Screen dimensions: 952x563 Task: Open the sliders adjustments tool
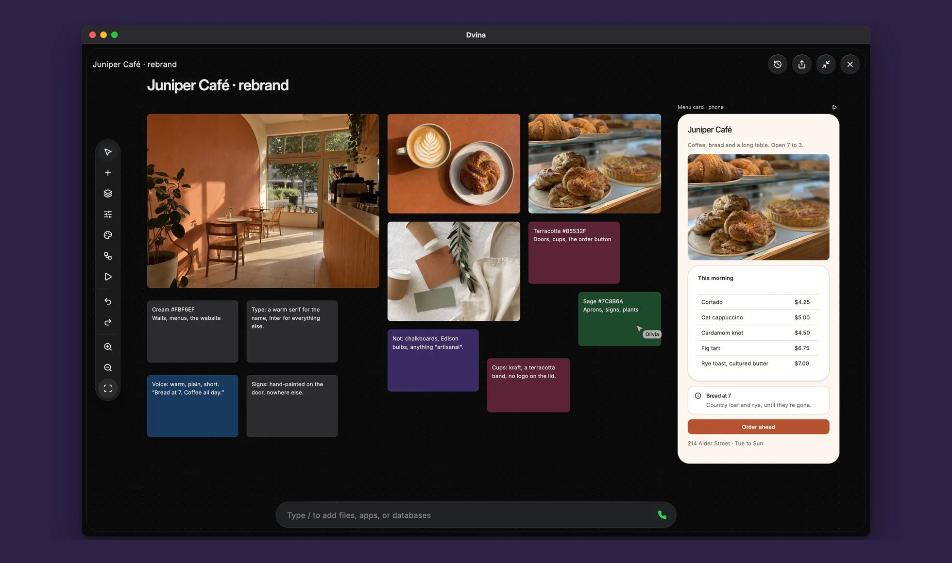coord(108,215)
